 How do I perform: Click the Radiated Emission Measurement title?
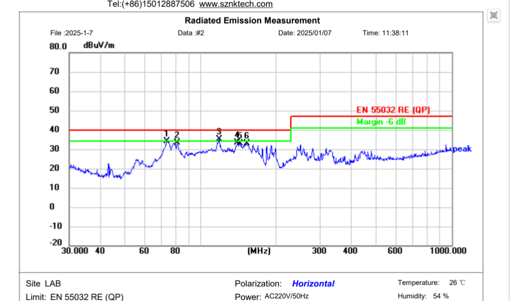click(252, 21)
